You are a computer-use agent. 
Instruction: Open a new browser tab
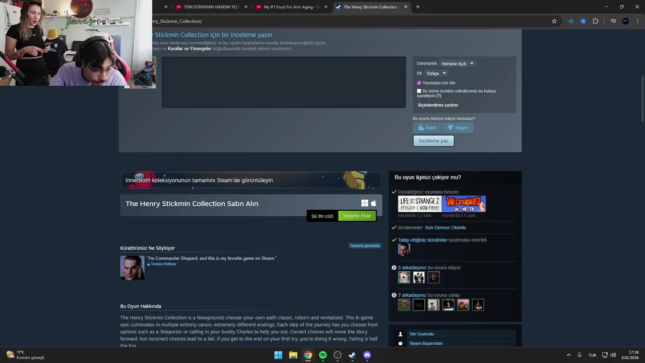418,7
